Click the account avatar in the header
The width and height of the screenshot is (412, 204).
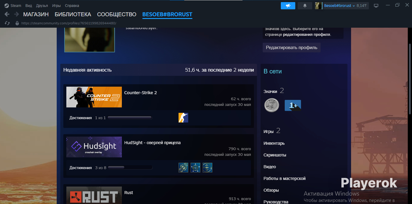(318, 6)
